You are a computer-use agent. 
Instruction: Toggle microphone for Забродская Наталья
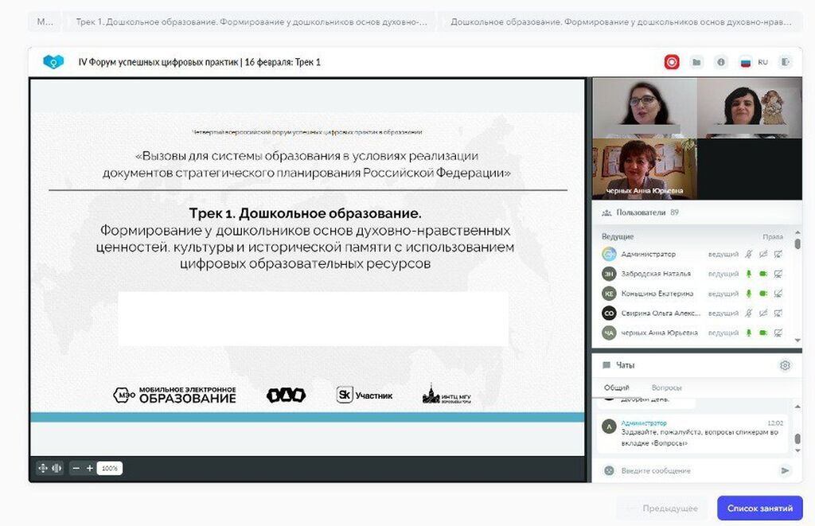748,274
